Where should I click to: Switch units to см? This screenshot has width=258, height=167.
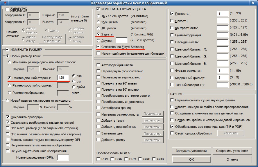tap(74, 81)
